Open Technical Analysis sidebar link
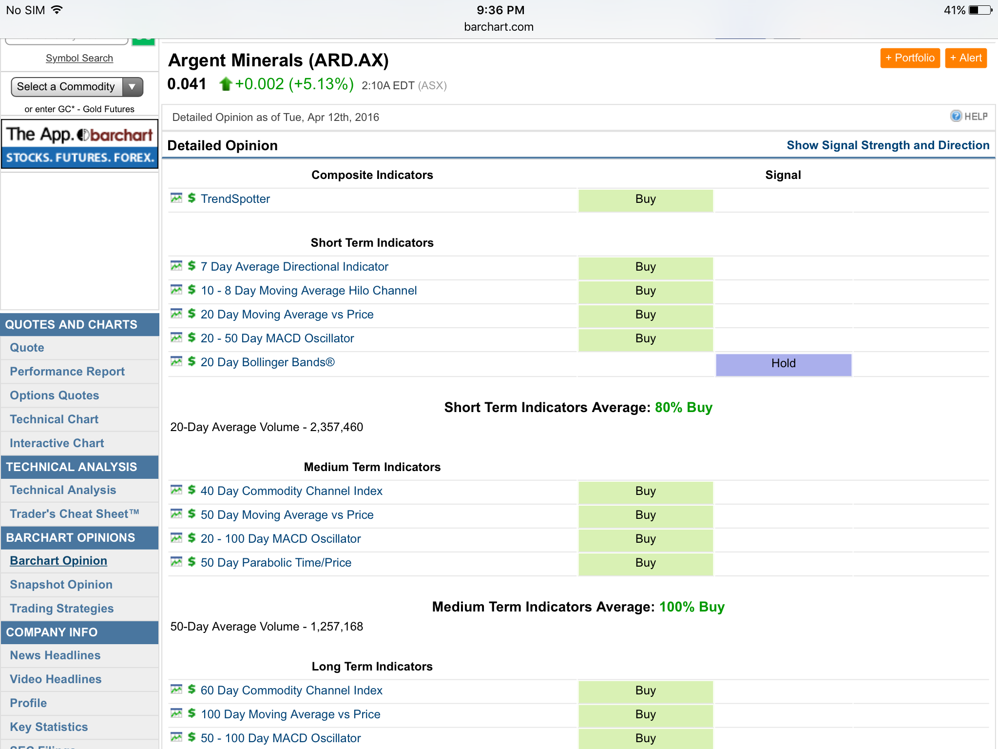998x749 pixels. [63, 490]
